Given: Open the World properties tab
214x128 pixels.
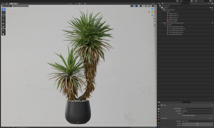Looking at the screenshot, I should (x=159, y=119).
